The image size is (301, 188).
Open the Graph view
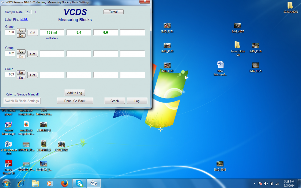pos(115,101)
